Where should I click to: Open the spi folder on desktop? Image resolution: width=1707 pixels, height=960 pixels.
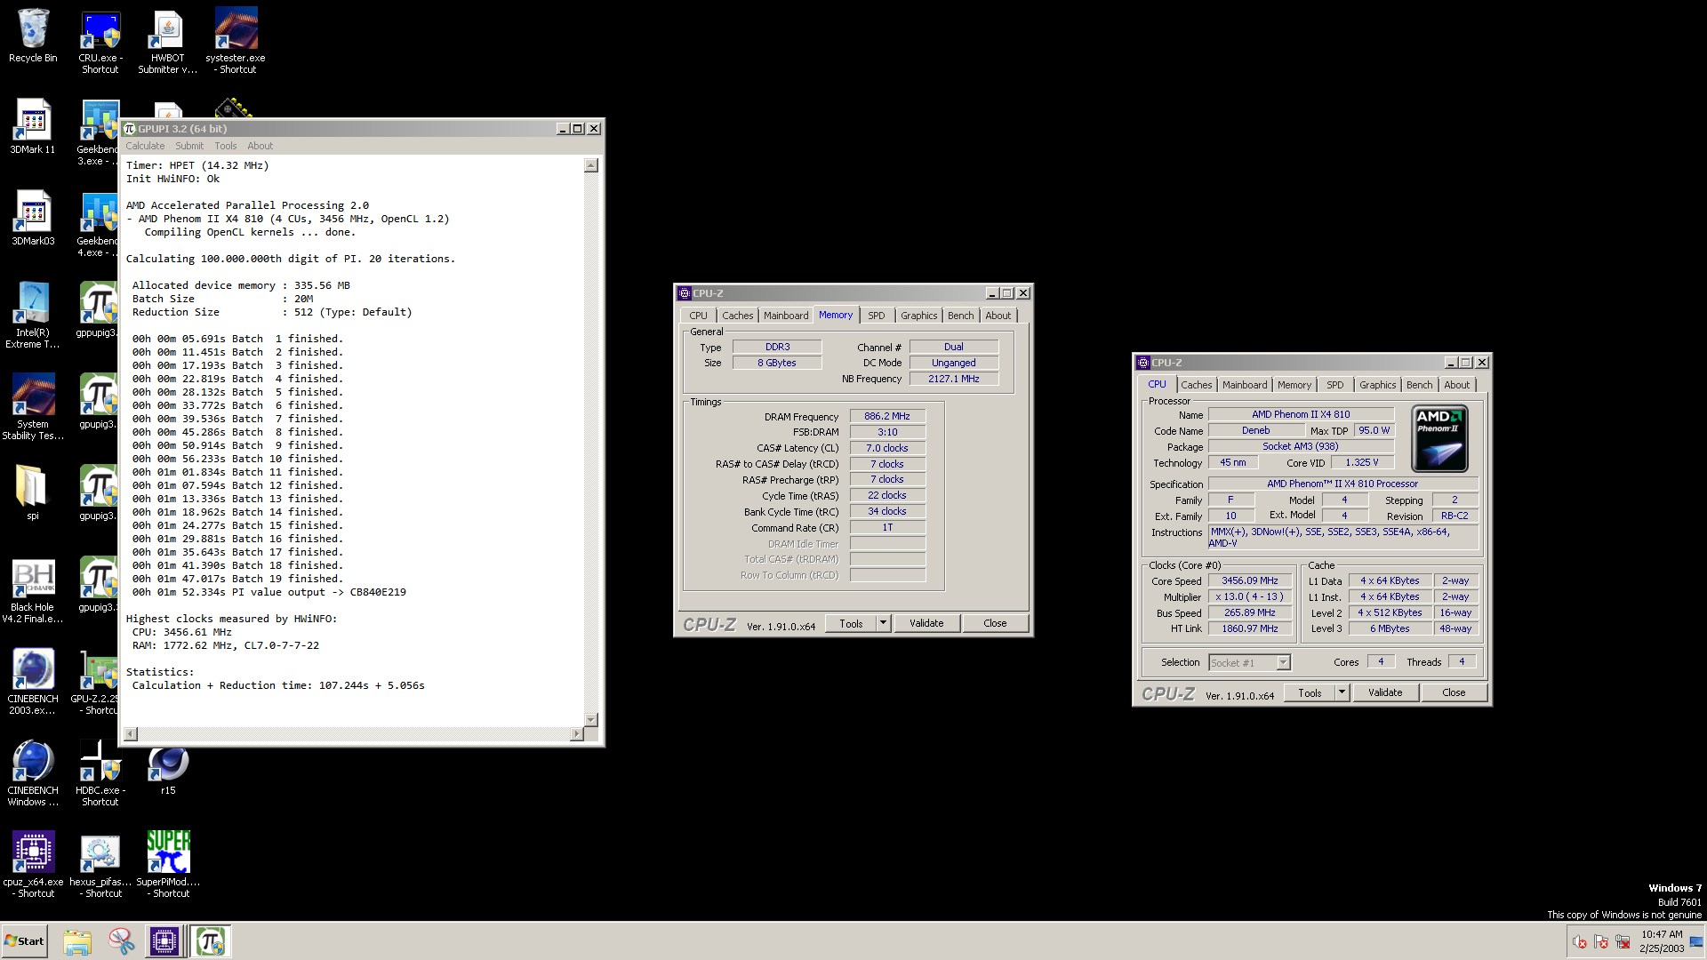pyautogui.click(x=33, y=493)
